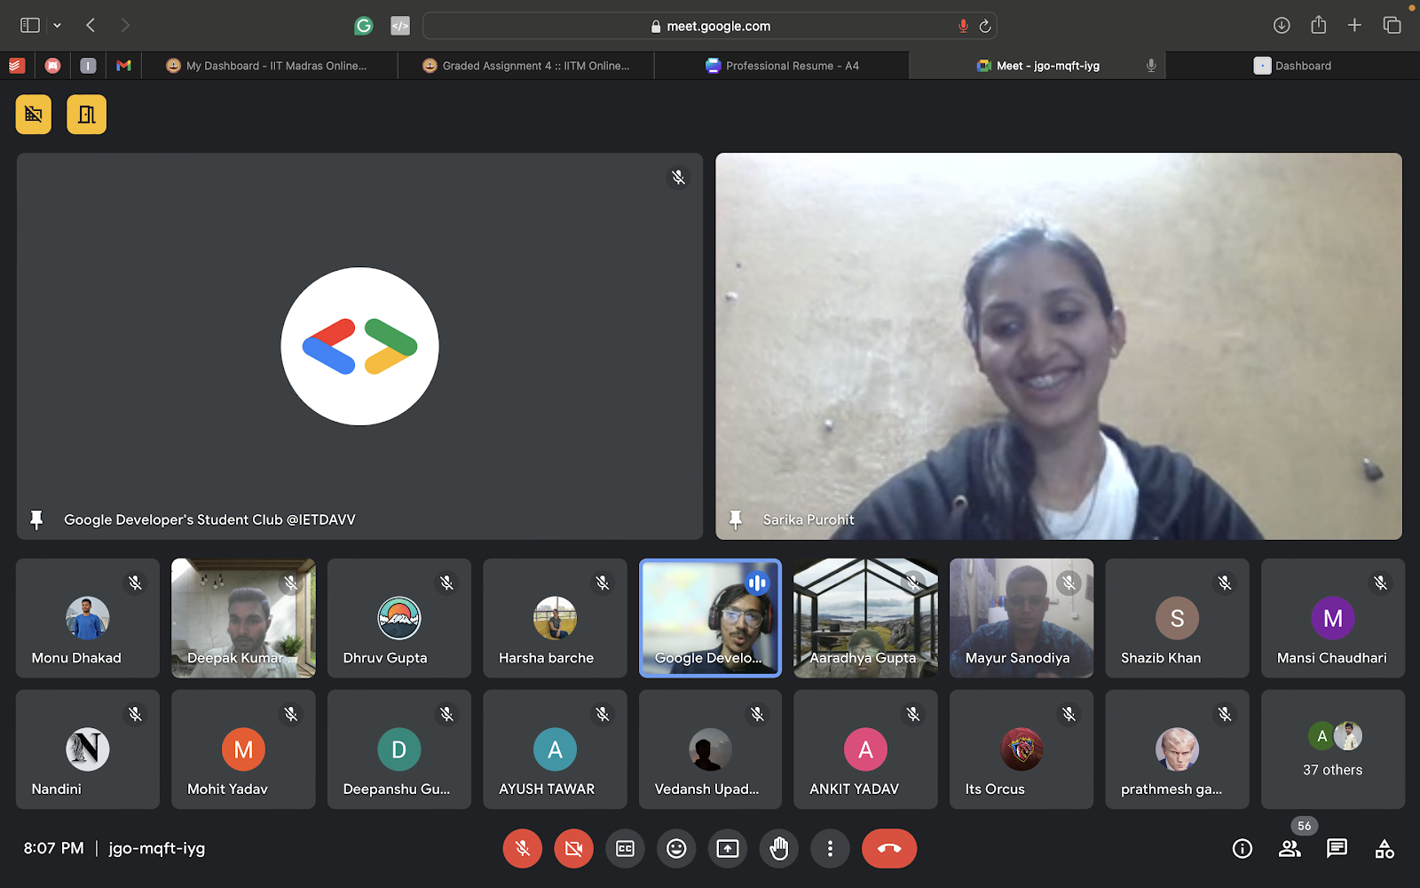Switch to the Dashboard tab
This screenshot has width=1420, height=888.
pyautogui.click(x=1293, y=66)
